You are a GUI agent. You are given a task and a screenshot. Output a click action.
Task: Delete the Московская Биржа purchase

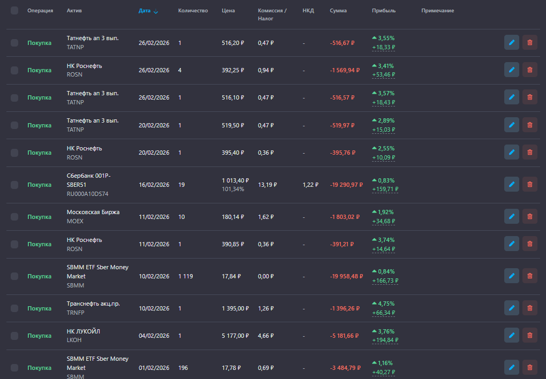pyautogui.click(x=529, y=217)
